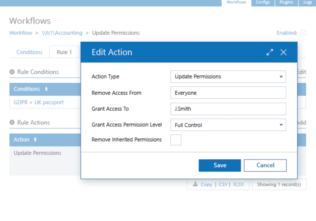Save the Update Permissions action
Screen dimensions: 316x221
pos(219,165)
